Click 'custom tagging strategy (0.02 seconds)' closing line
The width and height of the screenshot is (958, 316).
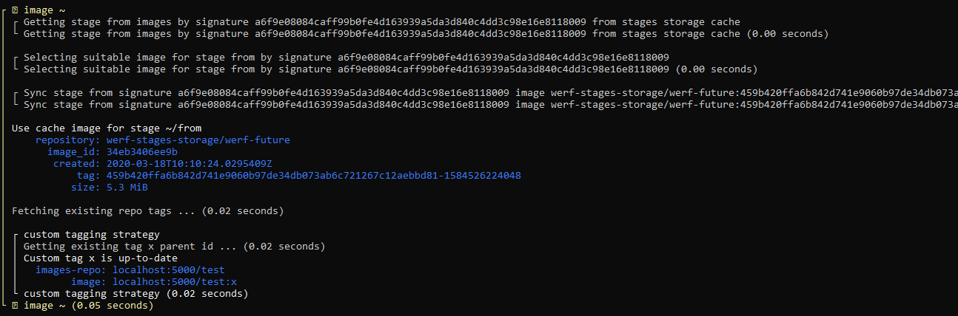[x=136, y=294]
